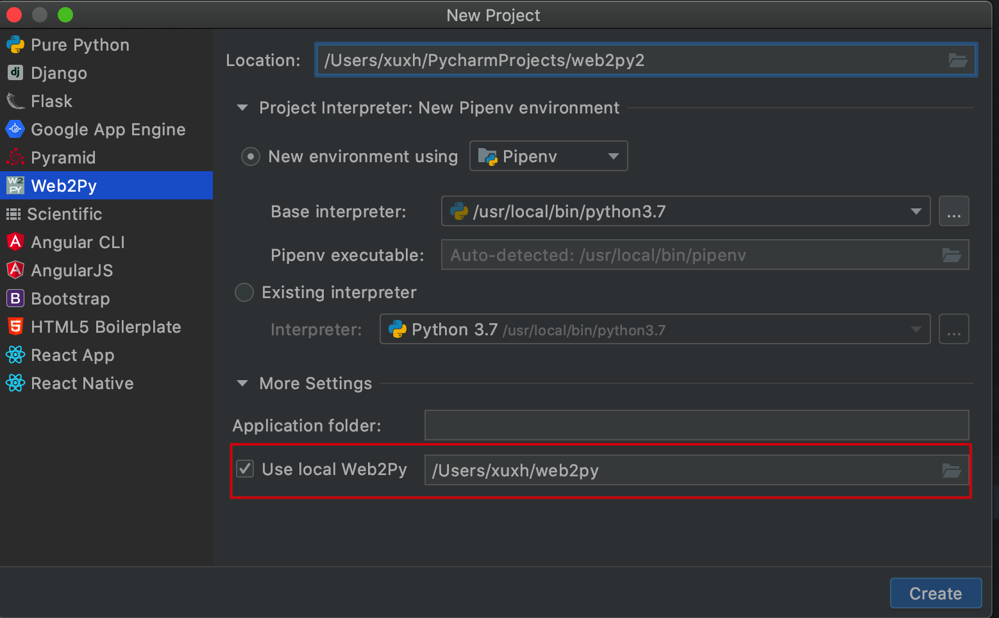999x618 pixels.
Task: Click the Pyramid project icon
Action: click(15, 158)
